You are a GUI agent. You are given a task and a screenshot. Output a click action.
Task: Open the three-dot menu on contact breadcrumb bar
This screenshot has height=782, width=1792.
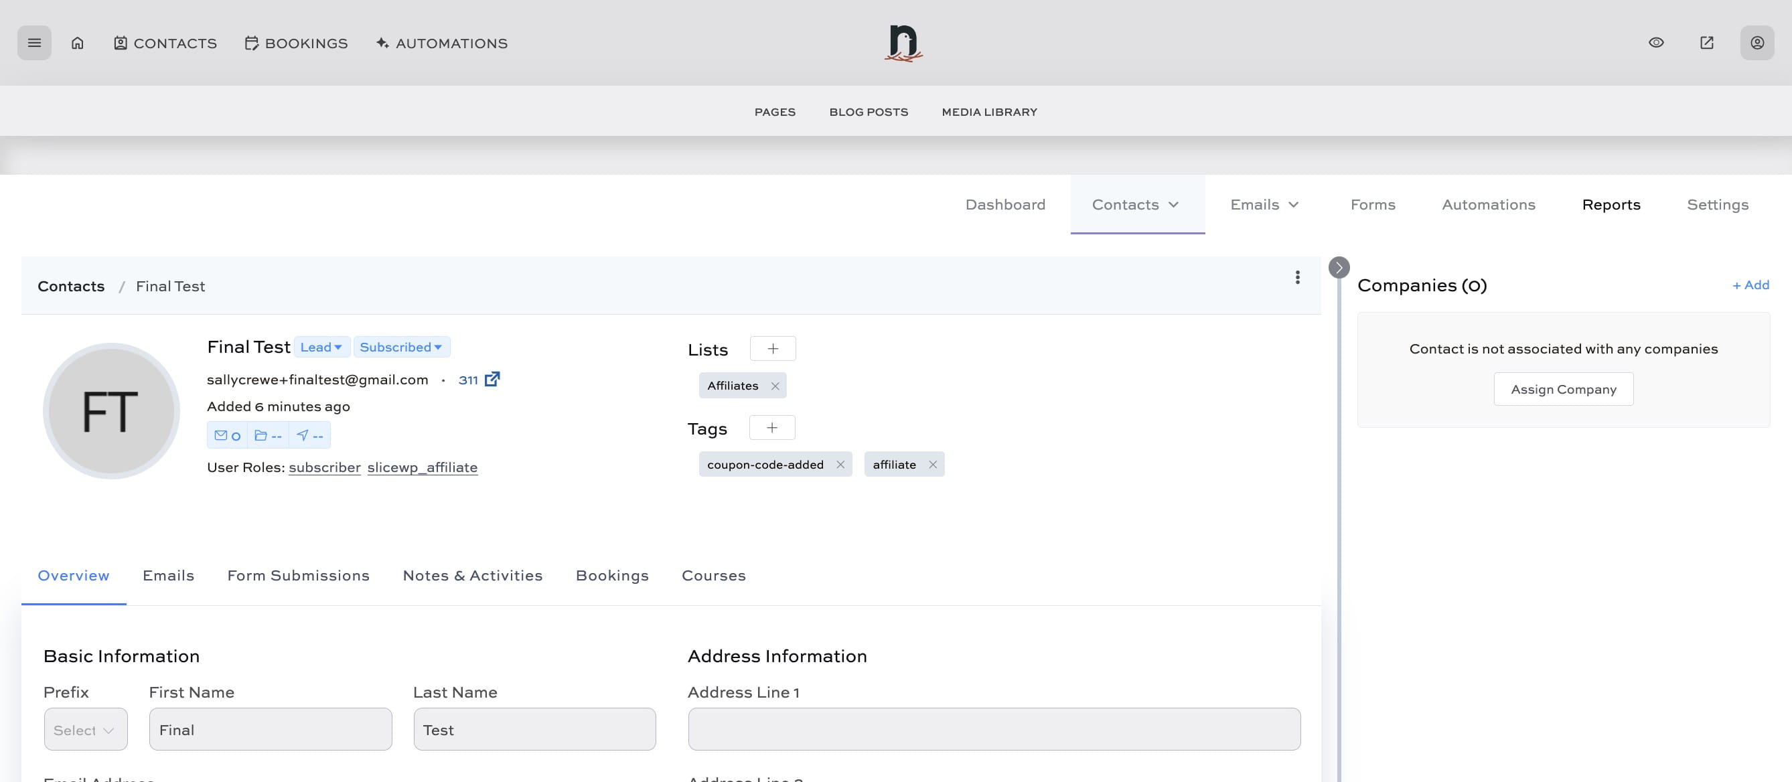pyautogui.click(x=1297, y=278)
